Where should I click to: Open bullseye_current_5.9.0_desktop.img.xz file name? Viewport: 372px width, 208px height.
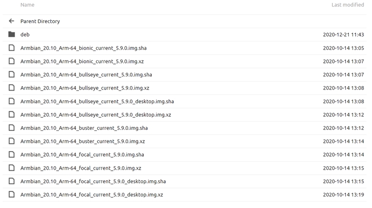(x=96, y=115)
